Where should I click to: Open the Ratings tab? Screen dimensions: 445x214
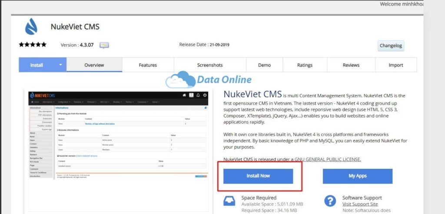pos(305,65)
